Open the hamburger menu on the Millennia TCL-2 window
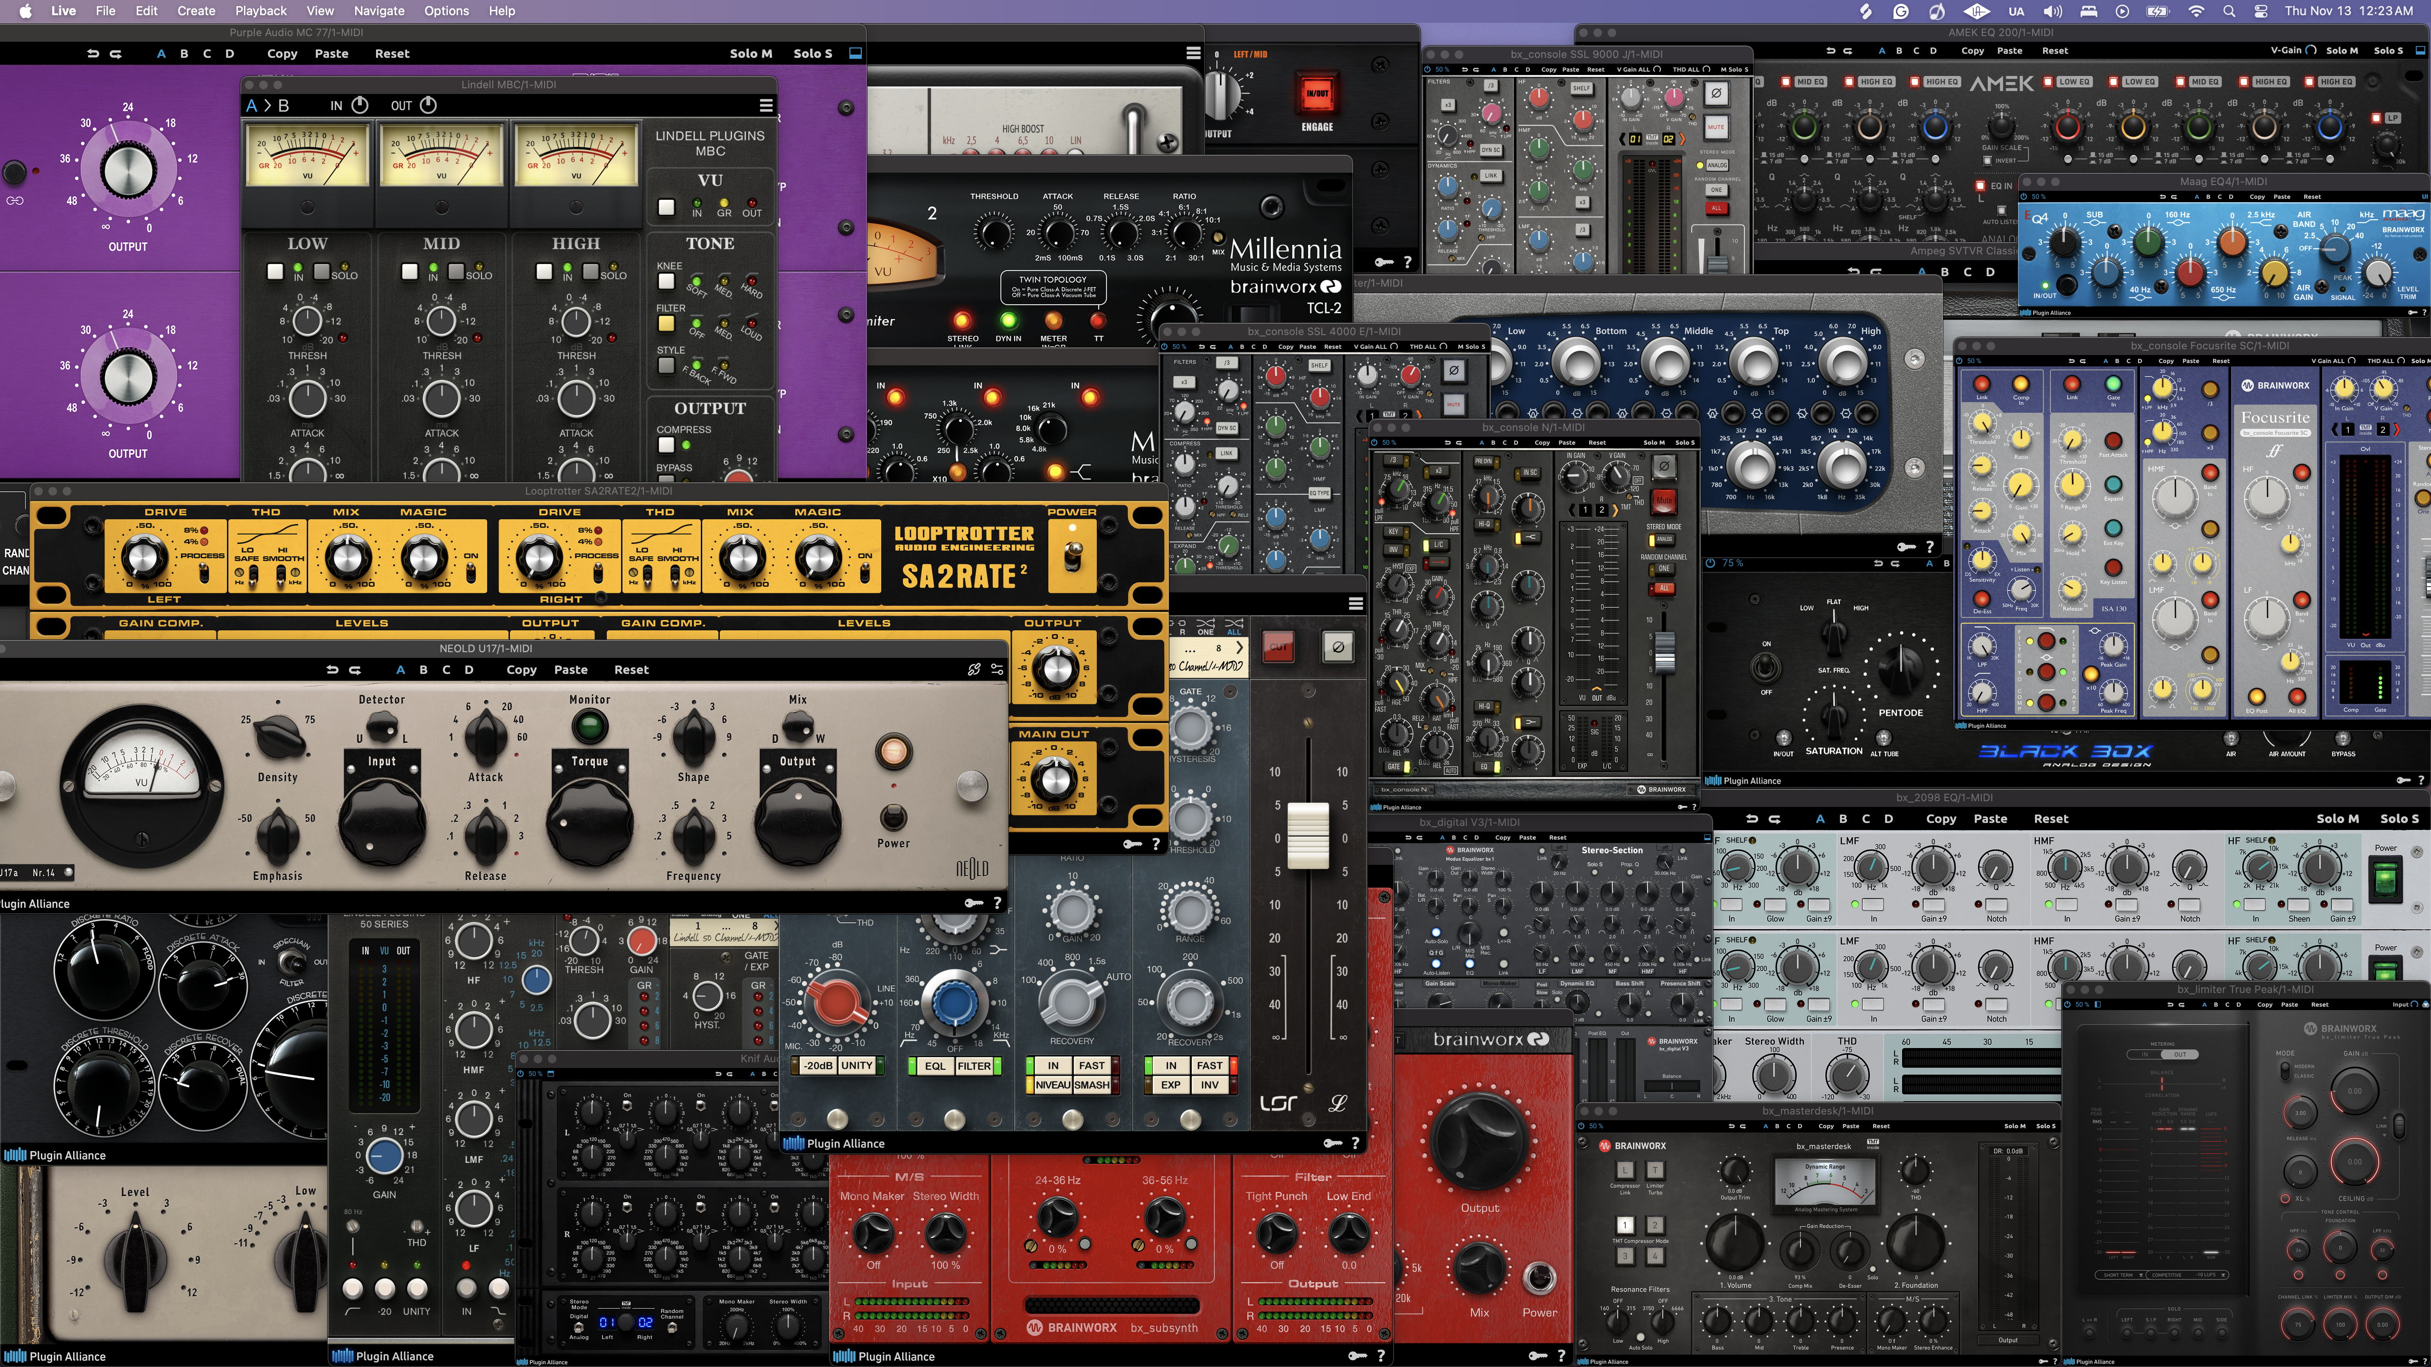The width and height of the screenshot is (2431, 1367). 1193,52
